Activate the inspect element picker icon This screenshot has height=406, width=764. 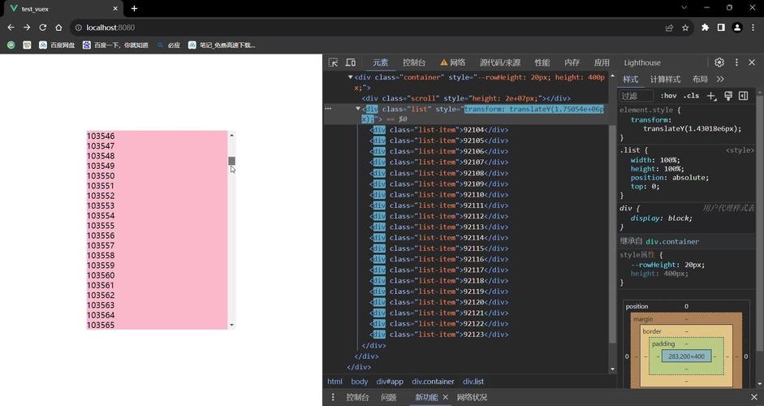click(333, 63)
